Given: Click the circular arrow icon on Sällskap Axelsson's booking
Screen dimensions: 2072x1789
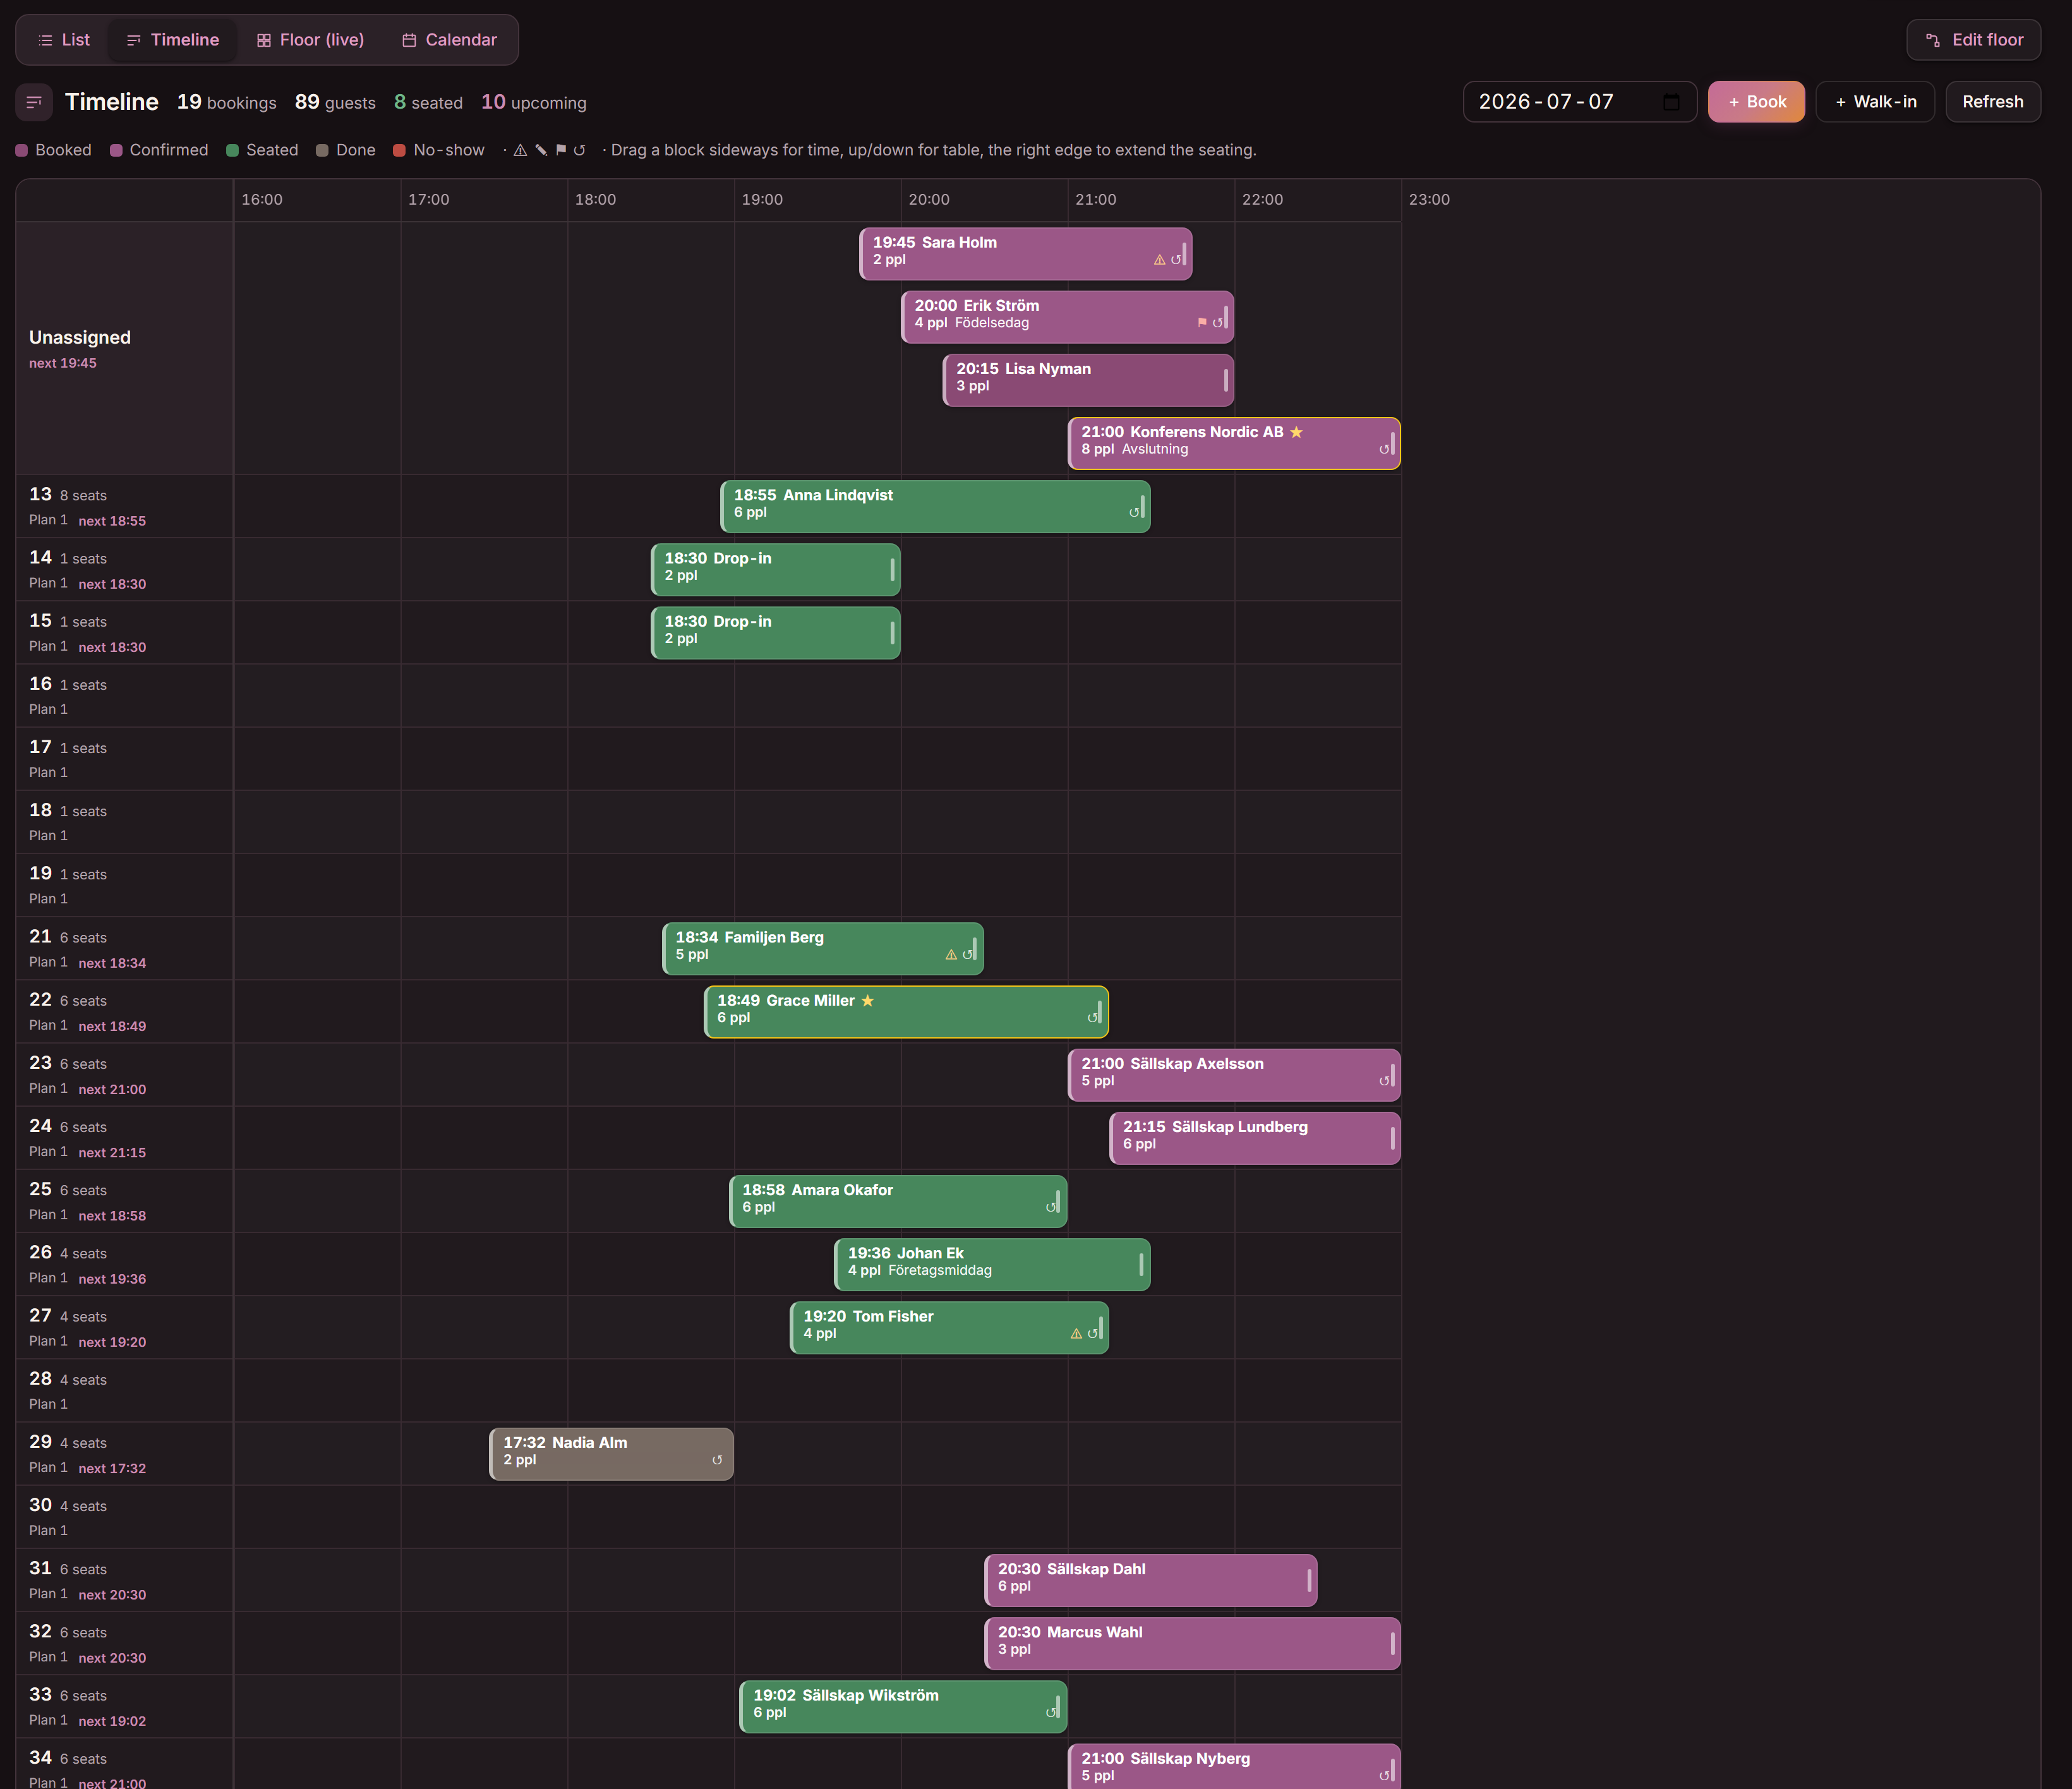Looking at the screenshot, I should pos(1384,1081).
